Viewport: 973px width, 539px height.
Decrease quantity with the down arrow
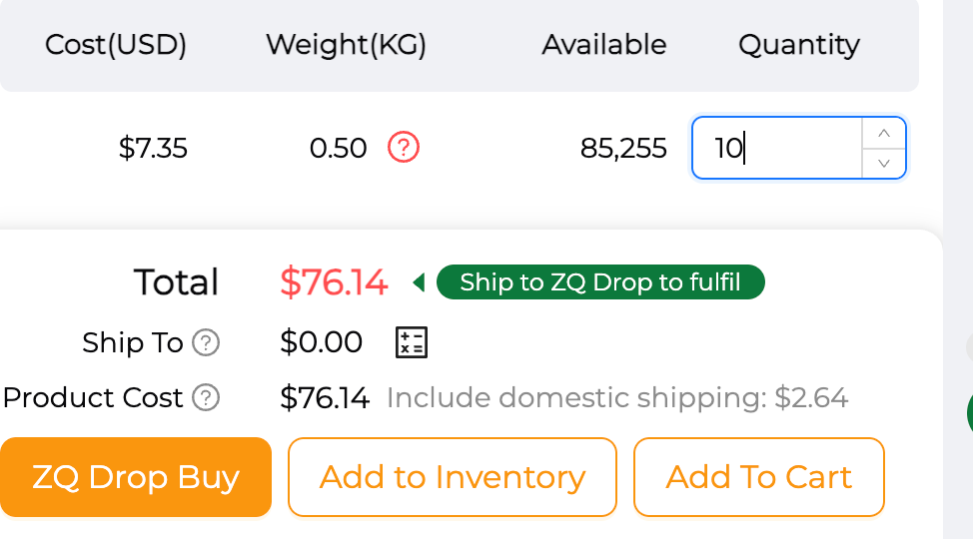click(884, 163)
